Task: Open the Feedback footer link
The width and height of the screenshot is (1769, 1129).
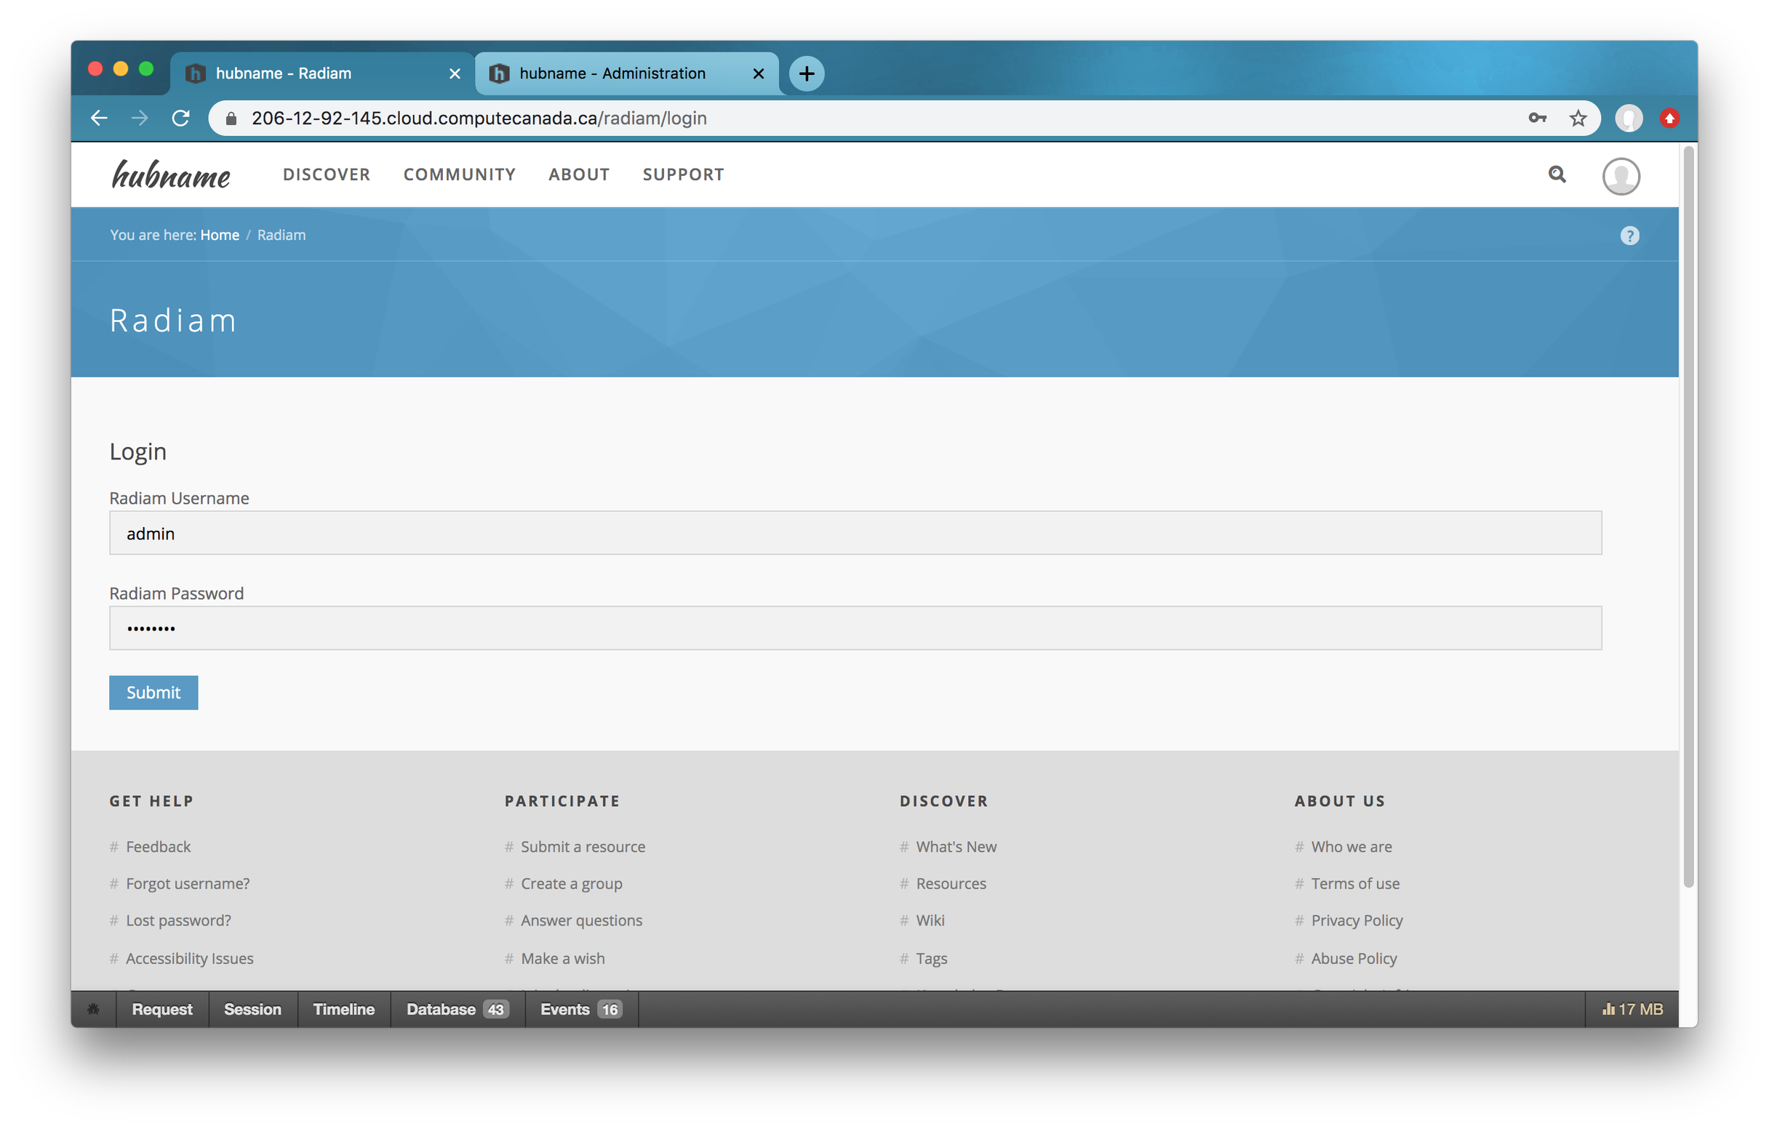Action: click(158, 846)
